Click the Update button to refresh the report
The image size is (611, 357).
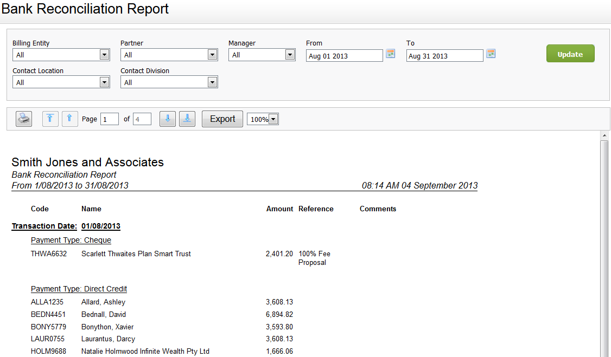(x=570, y=53)
